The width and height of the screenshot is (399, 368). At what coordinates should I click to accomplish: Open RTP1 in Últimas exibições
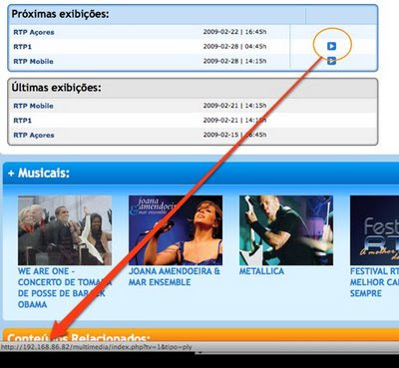(22, 121)
